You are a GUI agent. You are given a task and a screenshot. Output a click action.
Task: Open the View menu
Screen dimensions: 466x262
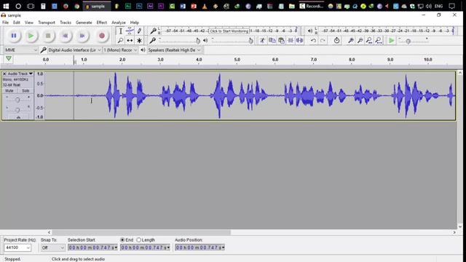(x=29, y=23)
